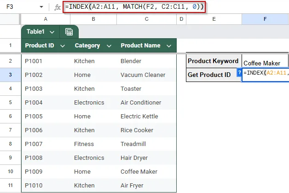Select the Air Fryer cell
This screenshot has width=289, height=193.
click(146, 185)
